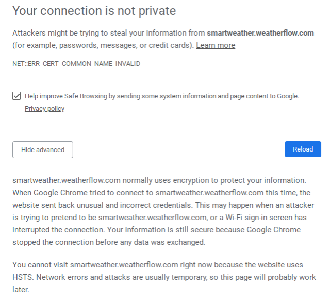Toggle the Help improve Safe Browsing checkbox
The width and height of the screenshot is (330, 301).
tap(17, 96)
